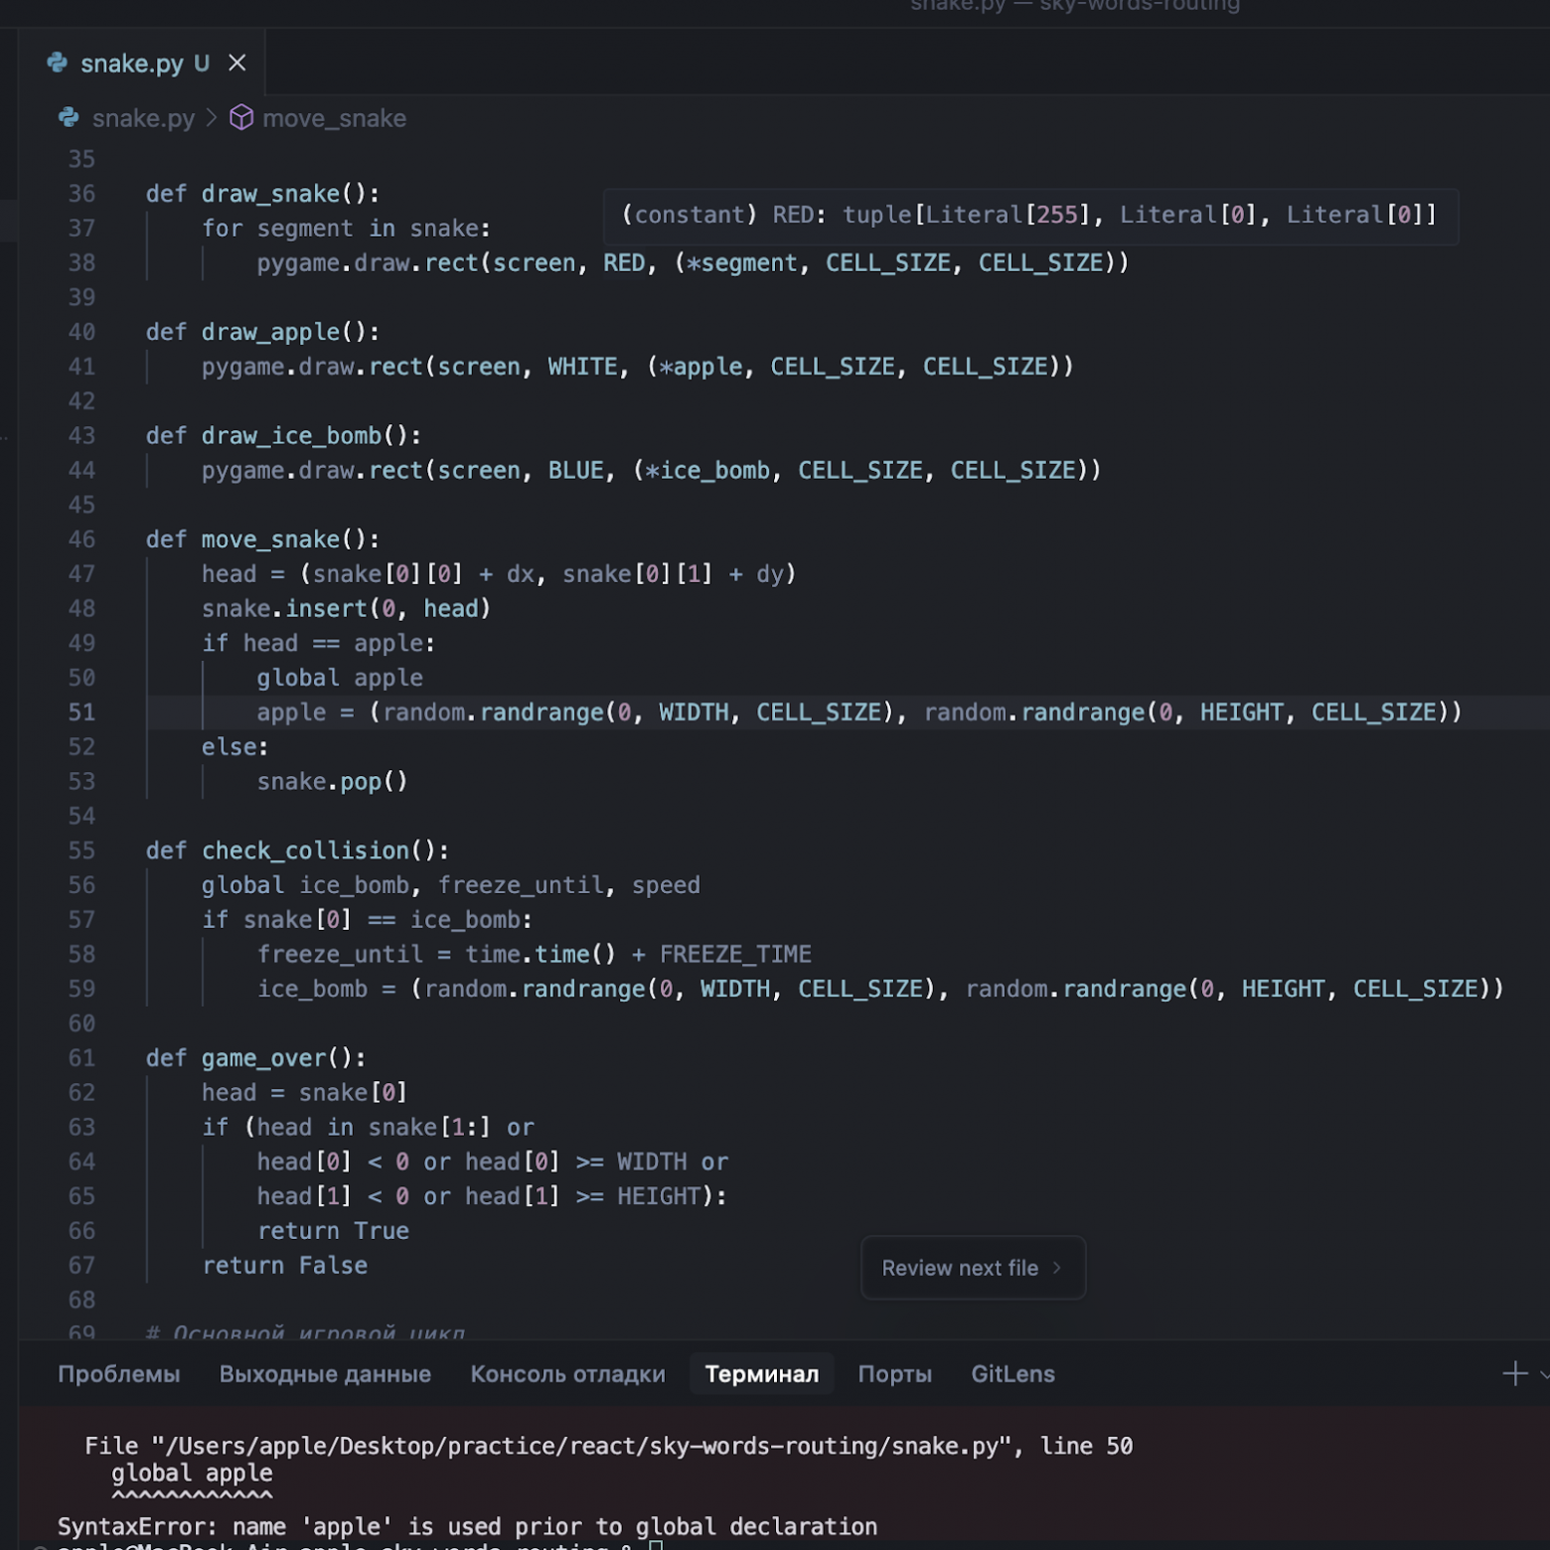This screenshot has width=1550, height=1550.
Task: Click the RED constant on line 38
Action: 624,263
